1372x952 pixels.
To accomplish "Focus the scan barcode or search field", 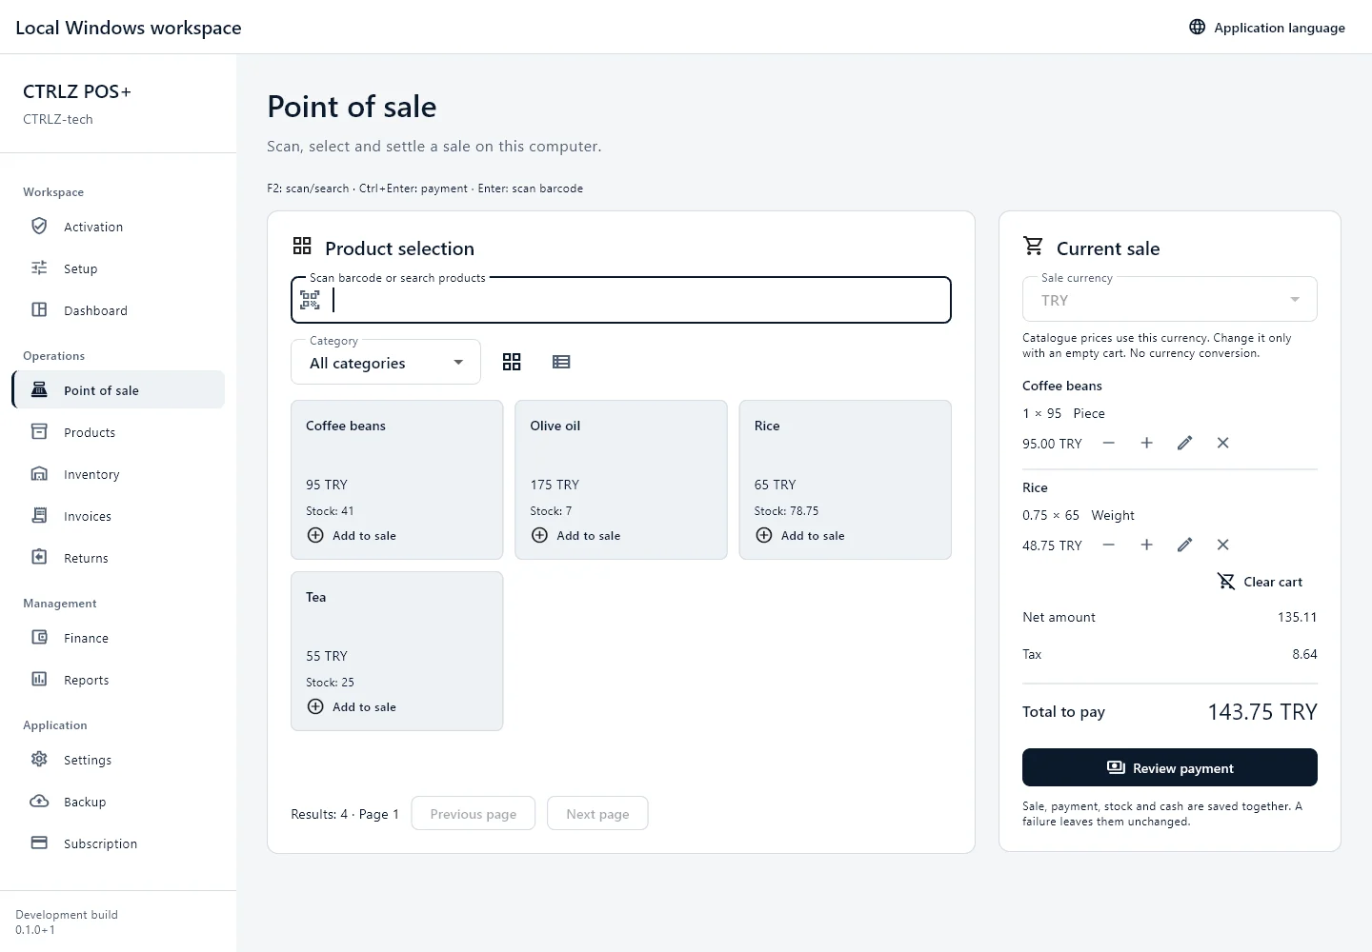I will [x=621, y=300].
